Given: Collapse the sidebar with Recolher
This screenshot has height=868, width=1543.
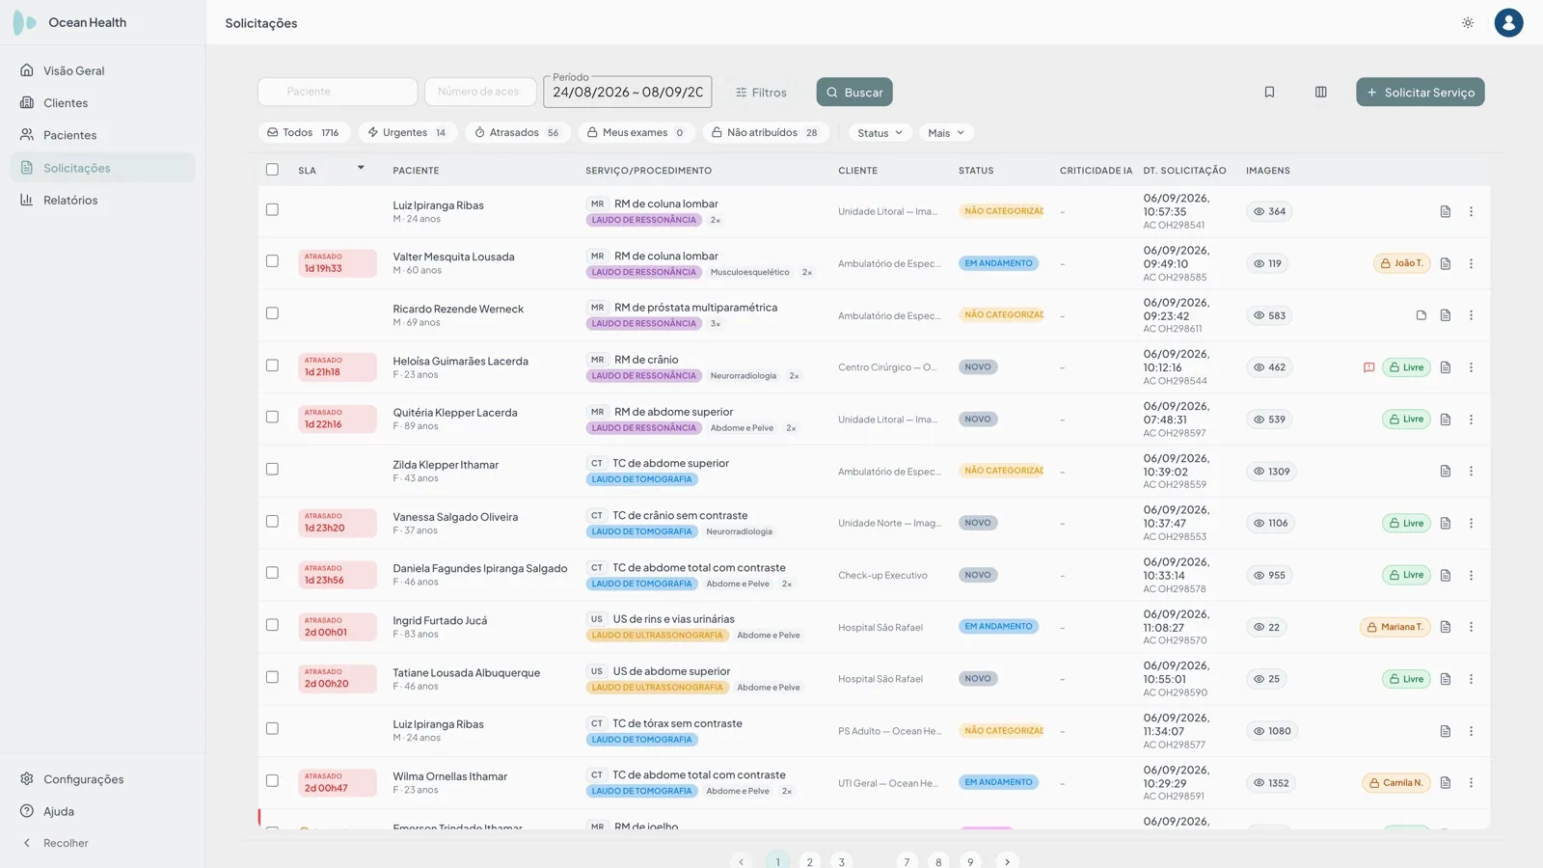Looking at the screenshot, I should coord(56,843).
